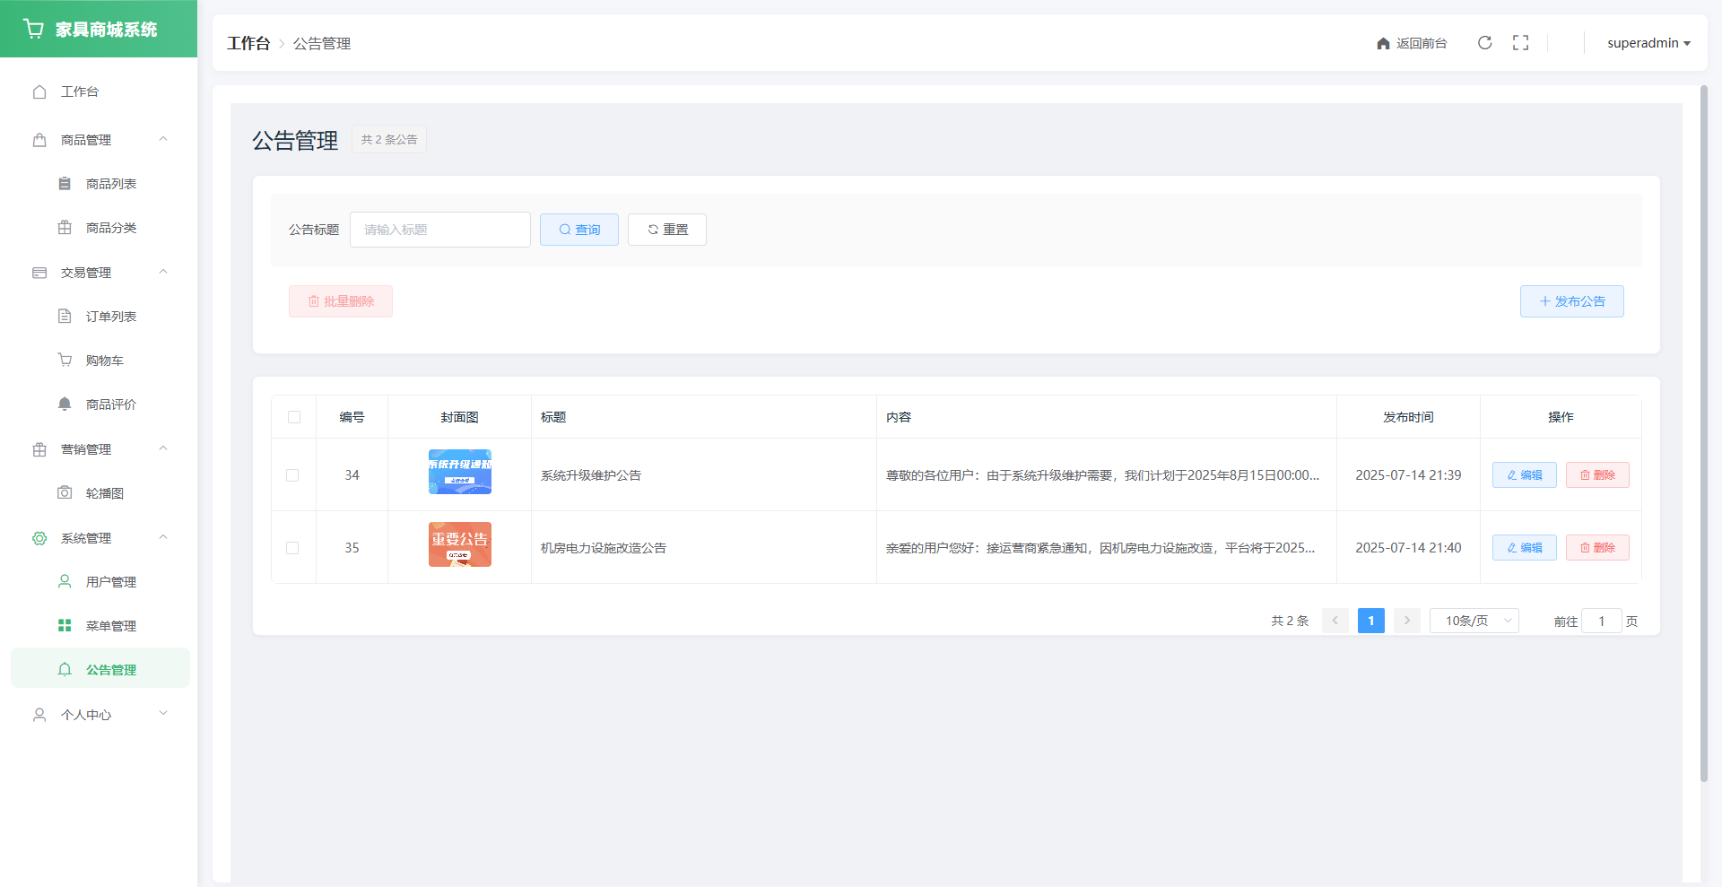Click the shopping cart logo icon

(34, 30)
